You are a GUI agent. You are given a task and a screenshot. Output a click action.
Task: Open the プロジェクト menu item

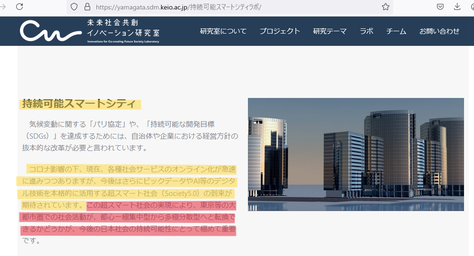pyautogui.click(x=280, y=31)
